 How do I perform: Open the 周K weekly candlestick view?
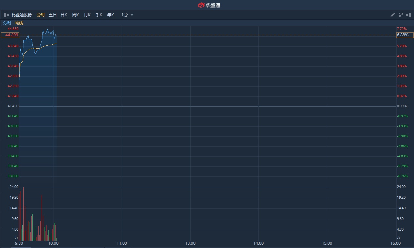(x=76, y=15)
